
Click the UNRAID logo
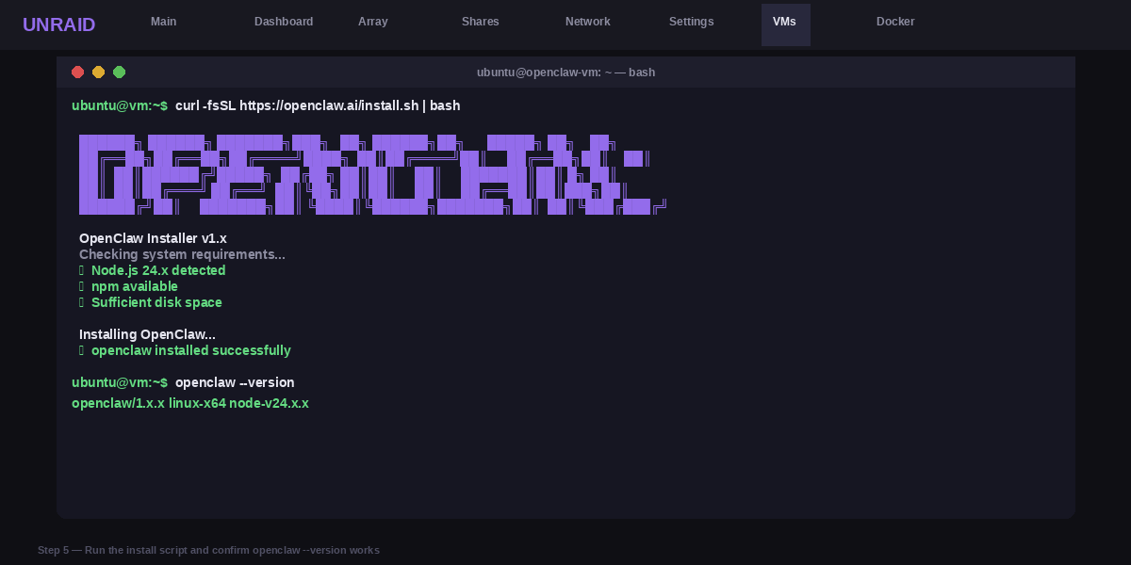58,24
